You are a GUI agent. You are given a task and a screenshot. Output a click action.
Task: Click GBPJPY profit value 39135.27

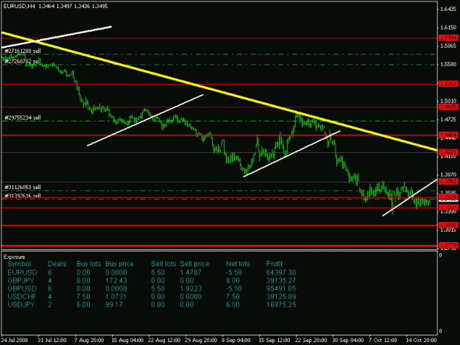click(x=281, y=280)
